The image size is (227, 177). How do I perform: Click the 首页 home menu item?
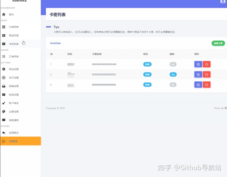pos(11,14)
